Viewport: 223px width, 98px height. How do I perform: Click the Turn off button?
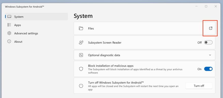click(x=199, y=86)
